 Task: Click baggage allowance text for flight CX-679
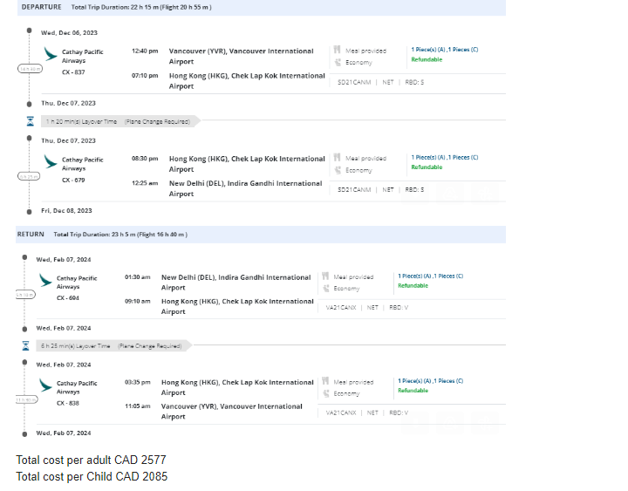tap(444, 158)
